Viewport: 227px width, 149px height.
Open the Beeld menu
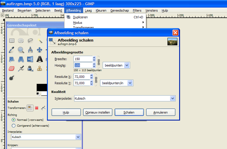coord(58,10)
